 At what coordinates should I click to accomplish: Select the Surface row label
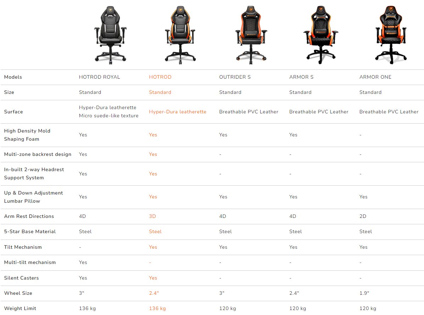13,112
